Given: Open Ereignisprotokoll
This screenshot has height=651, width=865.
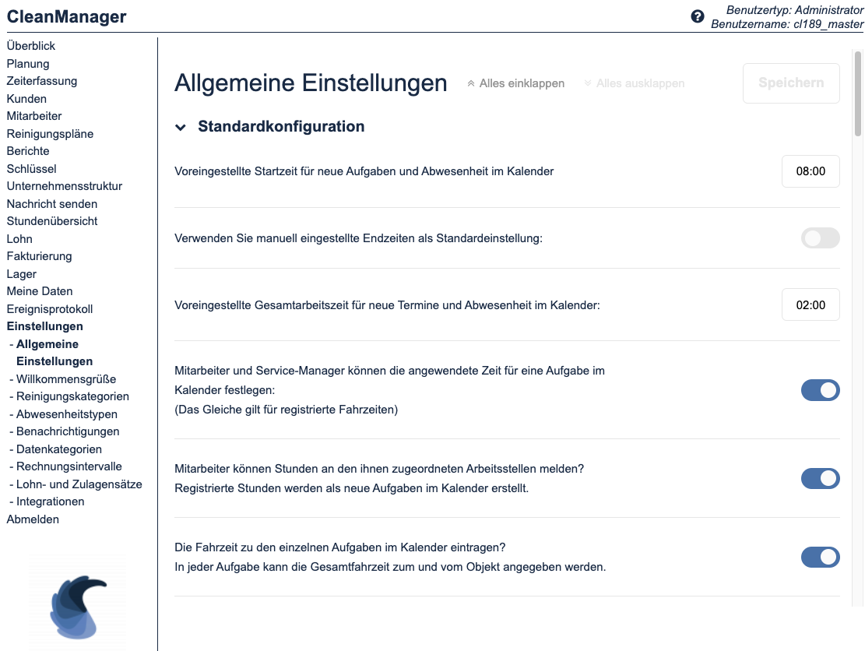Looking at the screenshot, I should (x=50, y=309).
